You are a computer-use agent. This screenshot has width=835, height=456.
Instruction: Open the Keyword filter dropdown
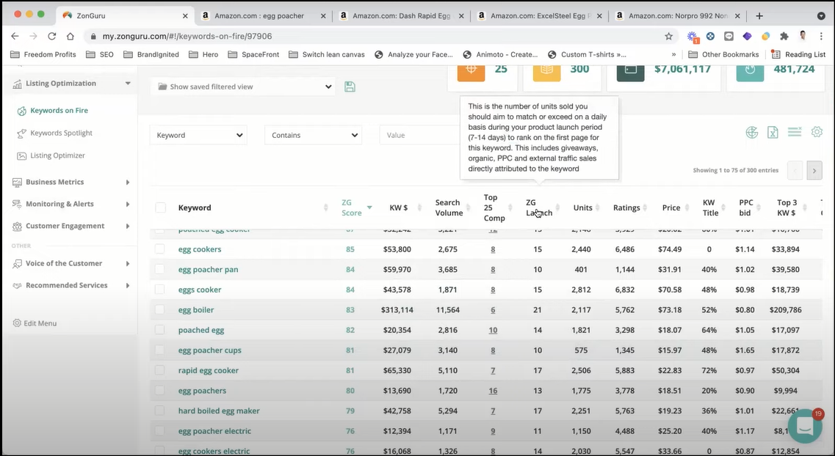tap(198, 136)
